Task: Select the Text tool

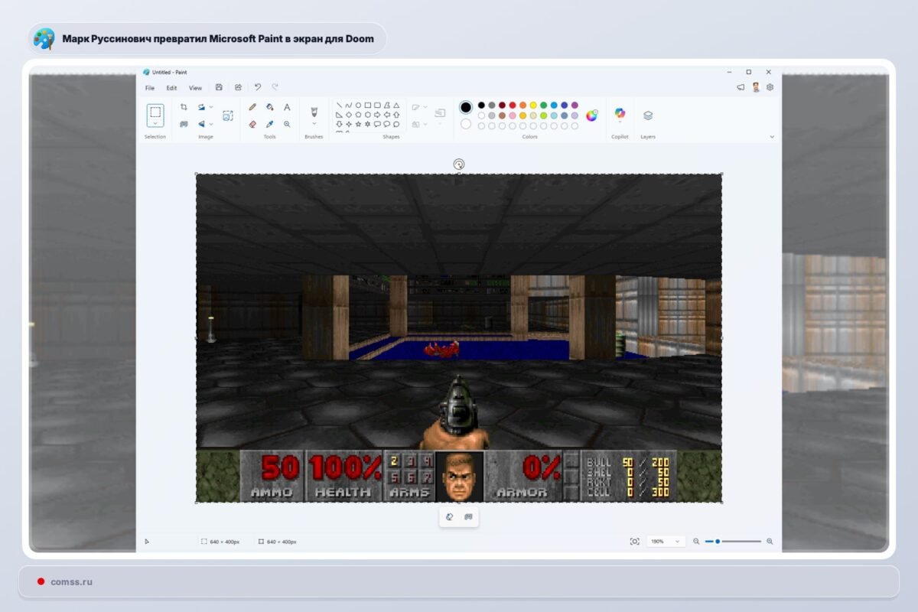Action: pos(287,107)
